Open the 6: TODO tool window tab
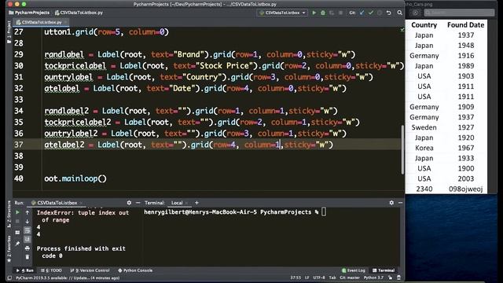Viewport: 503px width, 283px height. click(51, 270)
